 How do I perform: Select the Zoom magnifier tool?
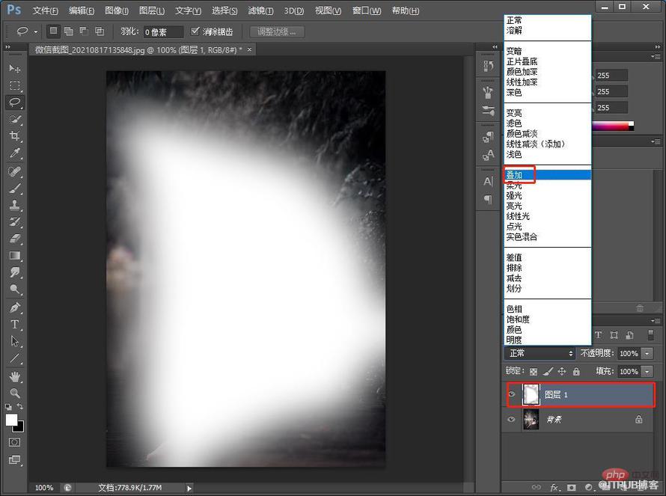(15, 394)
